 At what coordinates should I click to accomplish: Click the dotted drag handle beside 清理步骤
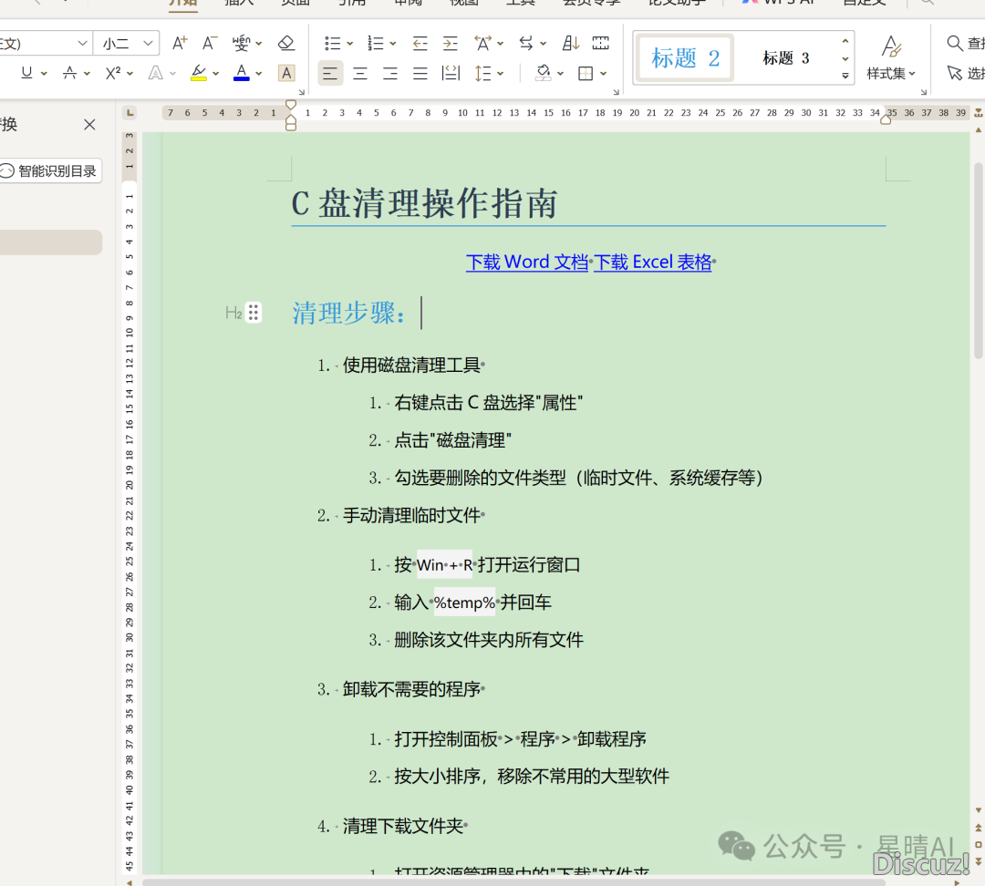(254, 312)
